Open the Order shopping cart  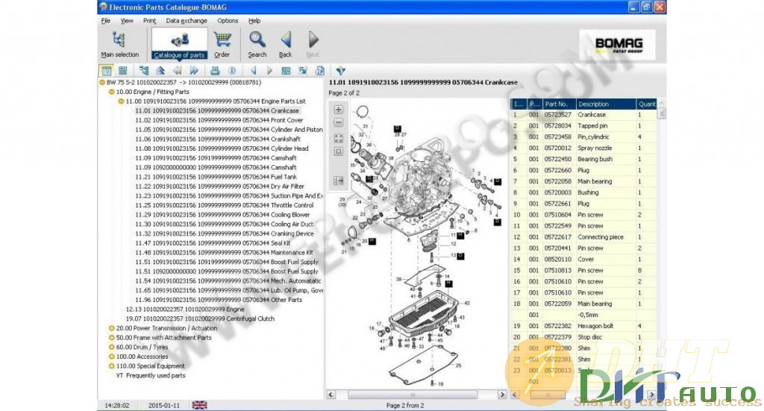[x=222, y=44]
